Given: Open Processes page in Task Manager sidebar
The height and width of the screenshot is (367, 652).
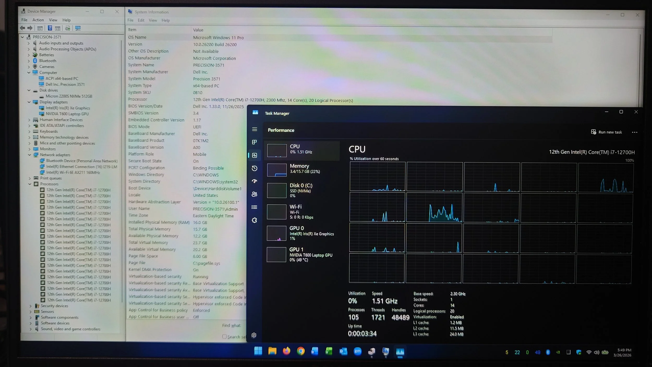Looking at the screenshot, I should pyautogui.click(x=255, y=142).
